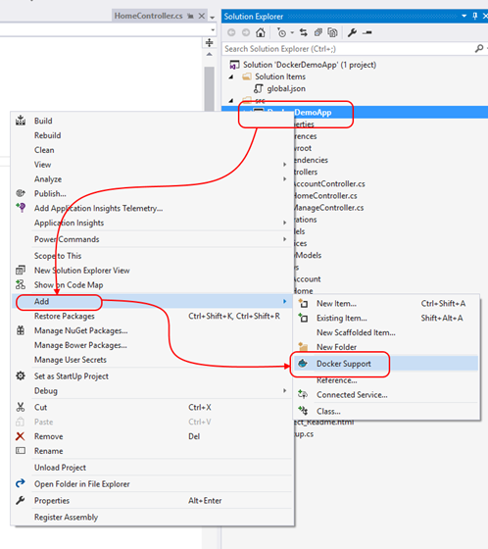Click the pin icon on HomeController.cs tab
The image size is (488, 549).
tap(190, 16)
